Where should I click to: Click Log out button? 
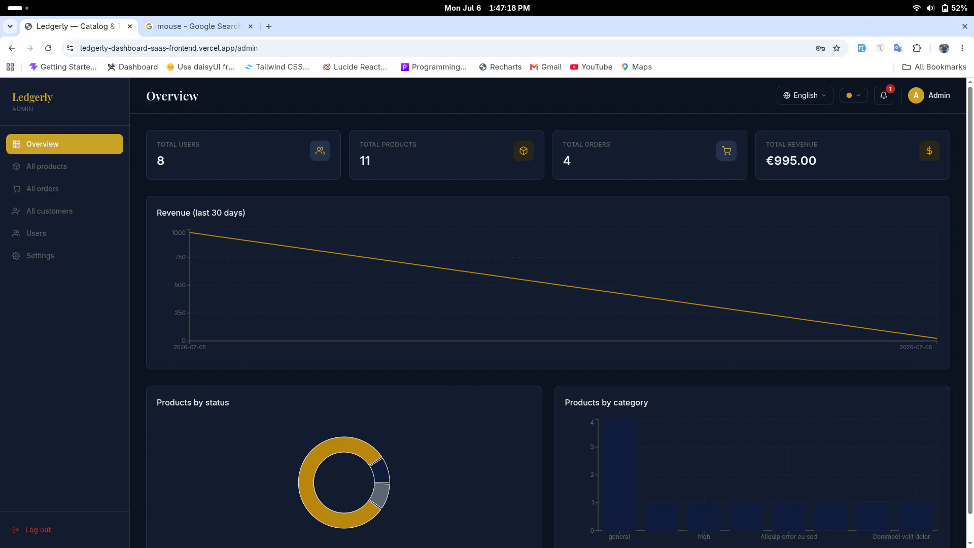pyautogui.click(x=31, y=530)
